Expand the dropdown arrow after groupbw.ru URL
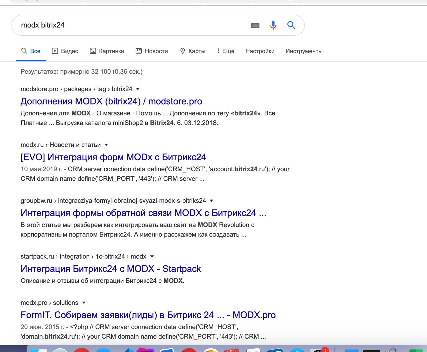Viewport: 427px width, 352px height. pyautogui.click(x=211, y=201)
